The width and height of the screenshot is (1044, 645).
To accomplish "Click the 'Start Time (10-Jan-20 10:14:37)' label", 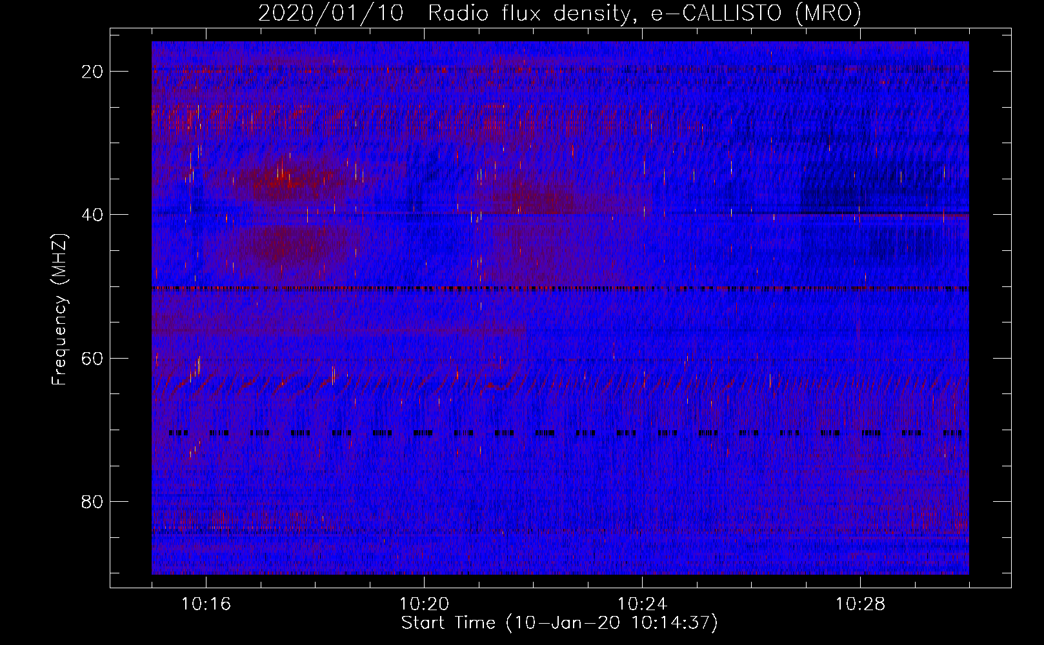I will pos(559,623).
